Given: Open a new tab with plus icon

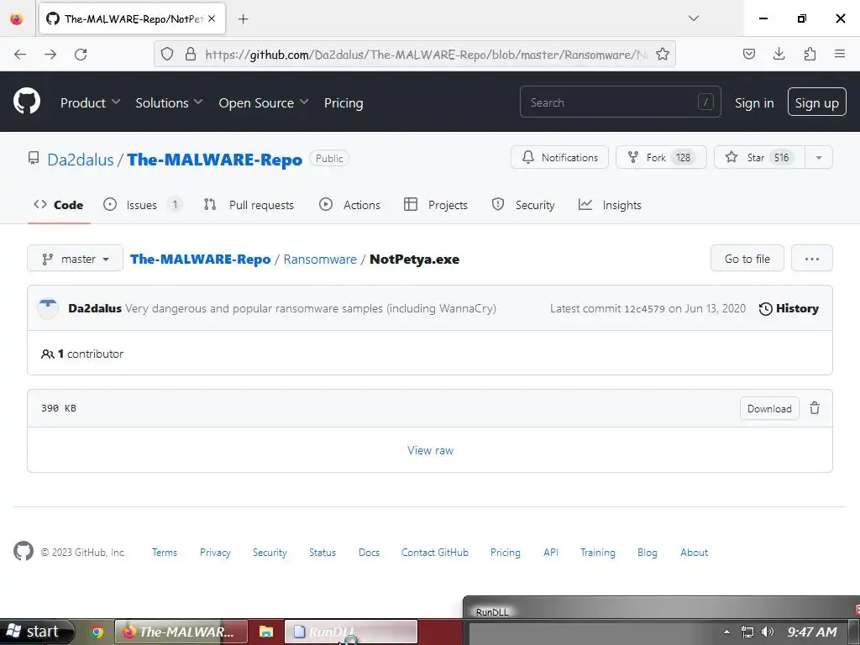Looking at the screenshot, I should [x=243, y=19].
